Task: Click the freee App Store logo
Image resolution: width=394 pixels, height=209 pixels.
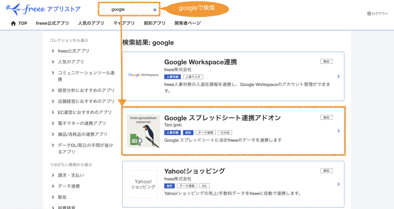Action: [x=43, y=9]
